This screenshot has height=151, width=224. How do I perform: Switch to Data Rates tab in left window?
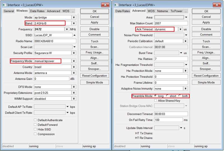click(x=37, y=11)
